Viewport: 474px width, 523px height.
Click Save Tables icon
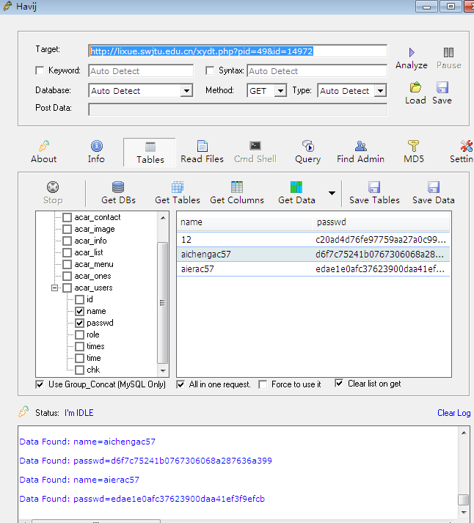pyautogui.click(x=374, y=187)
